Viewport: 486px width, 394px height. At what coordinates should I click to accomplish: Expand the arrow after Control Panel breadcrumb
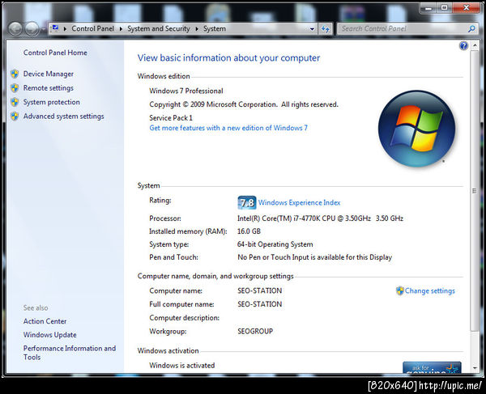(121, 29)
